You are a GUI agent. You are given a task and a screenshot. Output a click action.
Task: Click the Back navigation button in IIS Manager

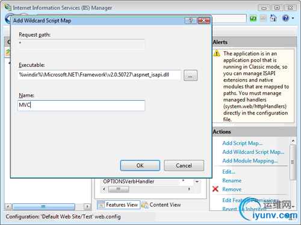click(8, 19)
